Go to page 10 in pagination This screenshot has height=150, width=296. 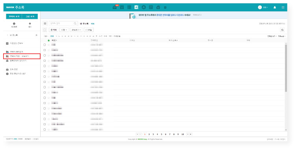(x=182, y=134)
